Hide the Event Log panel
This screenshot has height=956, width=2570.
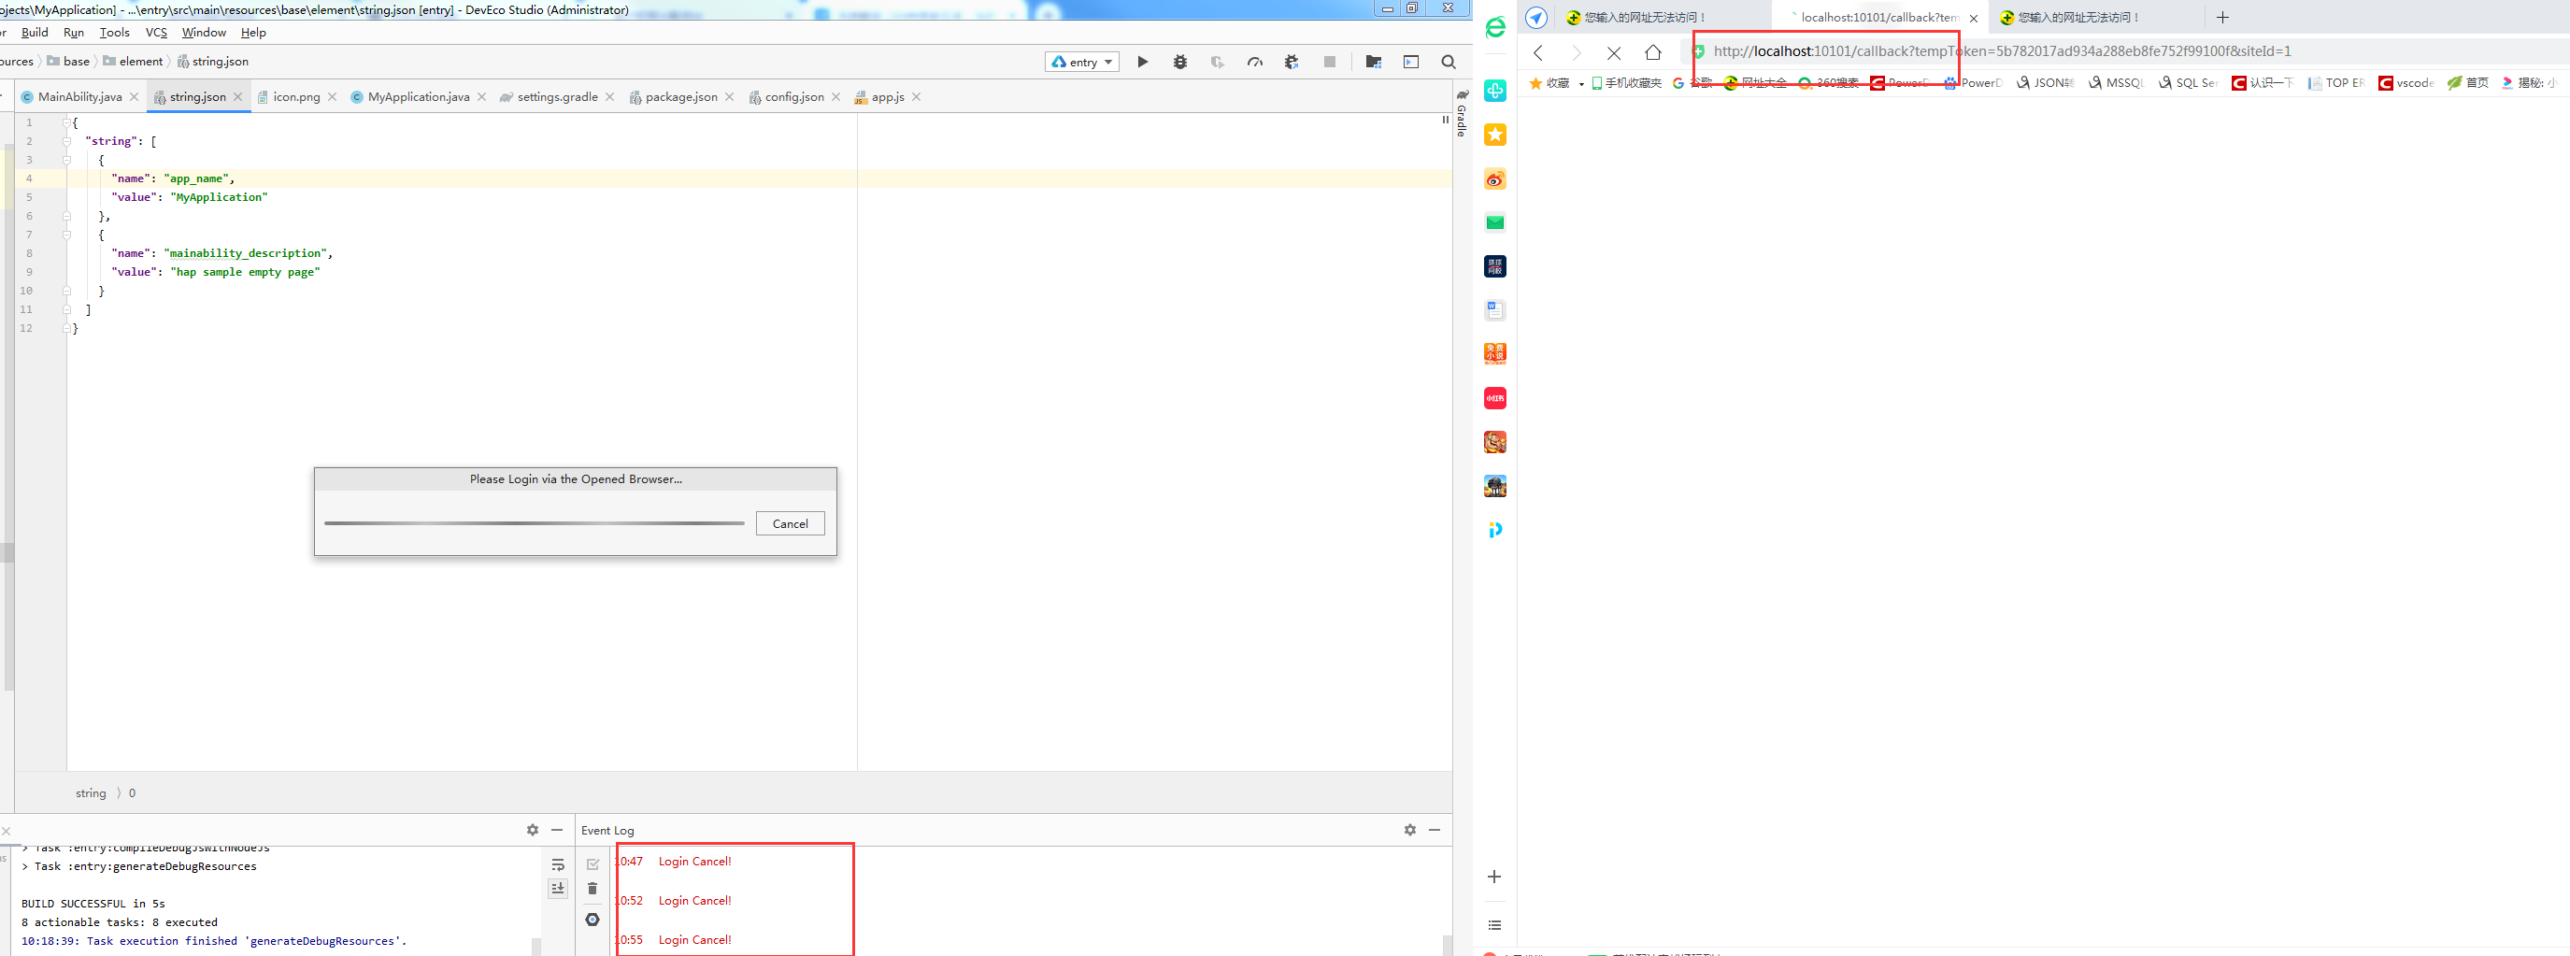1435,829
